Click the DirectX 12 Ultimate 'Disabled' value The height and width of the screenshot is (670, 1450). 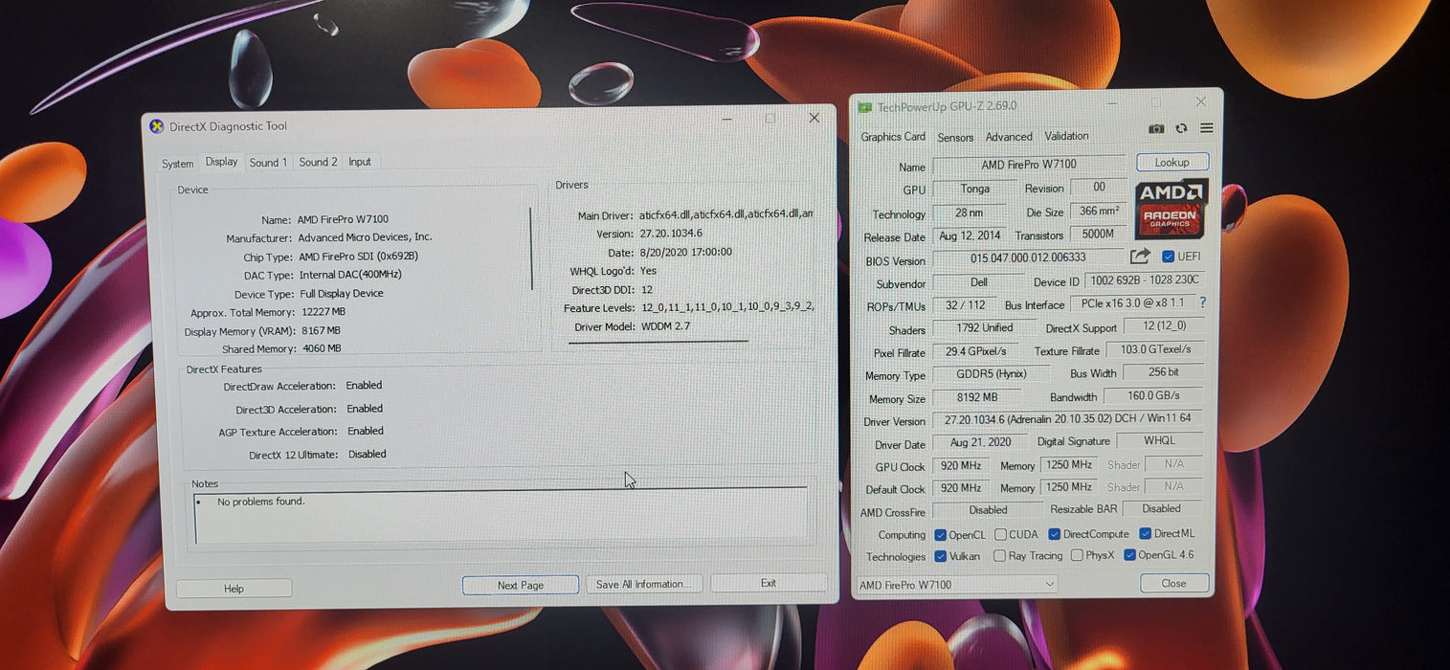368,454
